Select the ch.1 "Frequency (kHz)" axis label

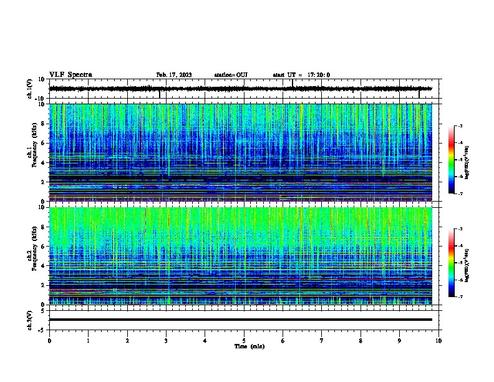[x=35, y=145]
